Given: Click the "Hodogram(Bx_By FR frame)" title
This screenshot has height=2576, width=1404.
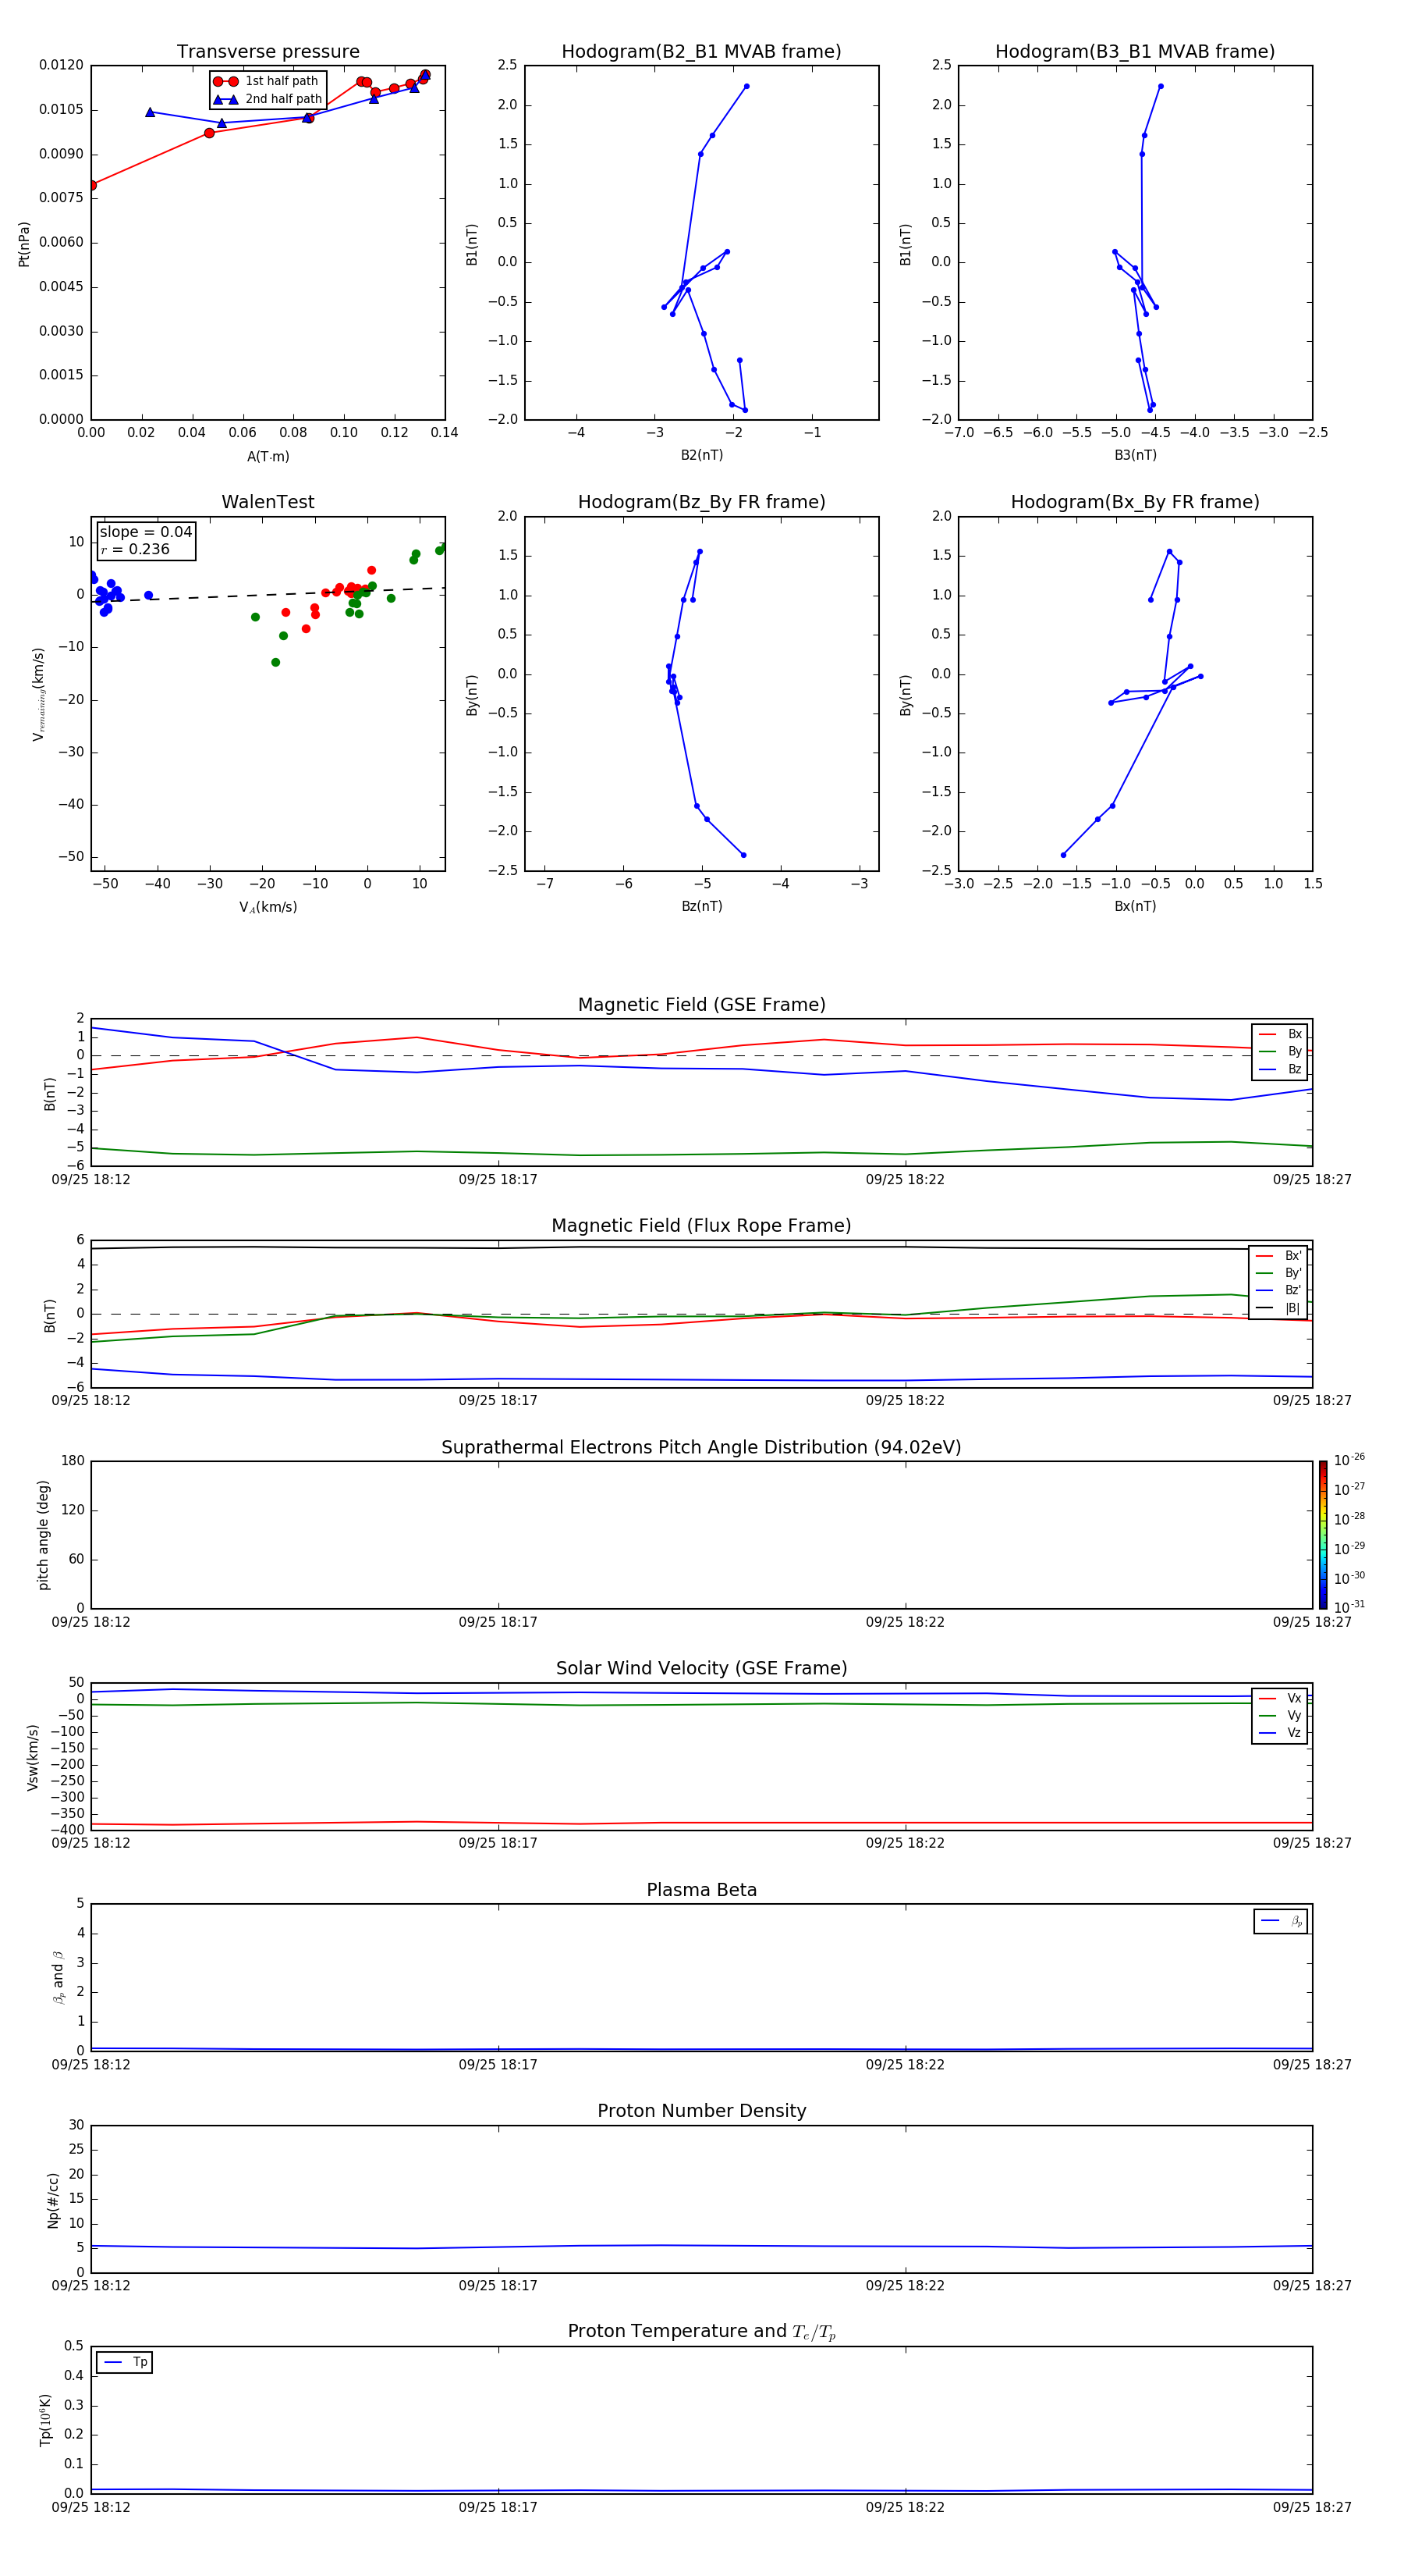Looking at the screenshot, I should point(1134,502).
